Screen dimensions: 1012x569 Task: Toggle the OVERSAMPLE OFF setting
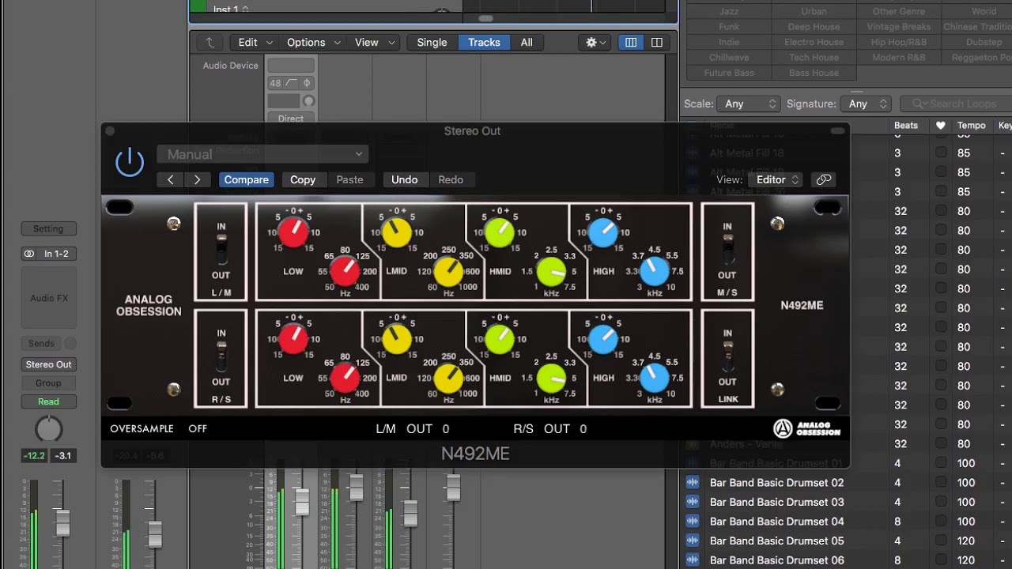click(x=198, y=429)
